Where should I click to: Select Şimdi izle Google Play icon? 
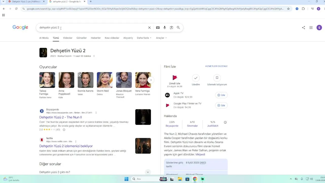175,78
